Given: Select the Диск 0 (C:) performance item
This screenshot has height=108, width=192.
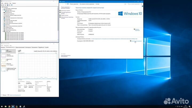Looking at the screenshot, I should [8, 60].
